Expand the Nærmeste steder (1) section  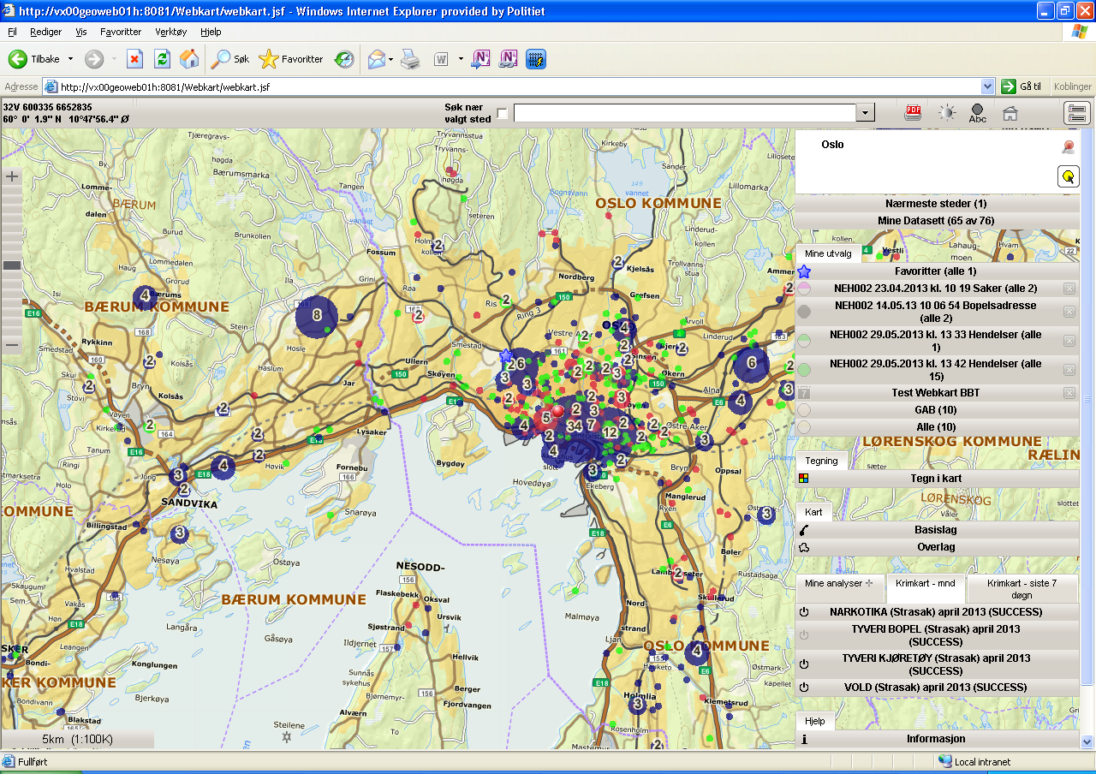point(936,204)
